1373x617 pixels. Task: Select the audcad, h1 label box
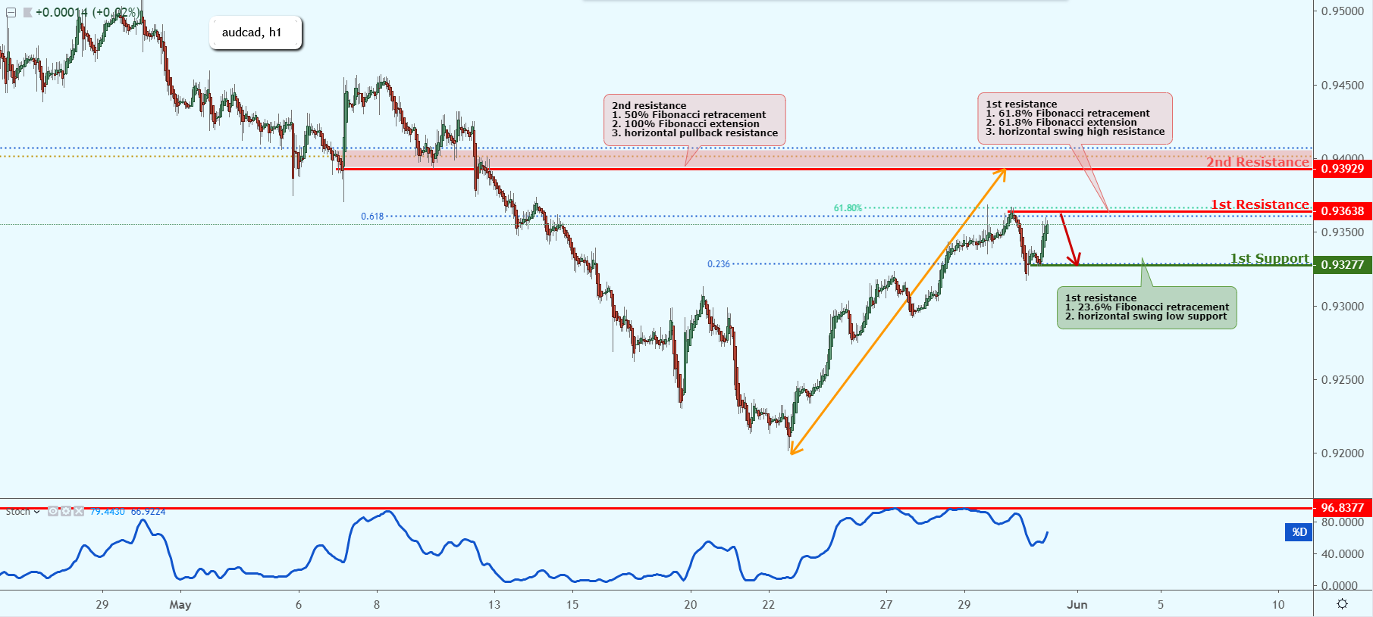[x=255, y=33]
